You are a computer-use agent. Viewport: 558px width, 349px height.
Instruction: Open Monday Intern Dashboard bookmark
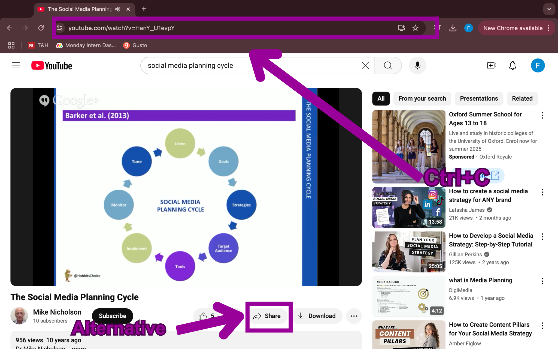pos(86,45)
